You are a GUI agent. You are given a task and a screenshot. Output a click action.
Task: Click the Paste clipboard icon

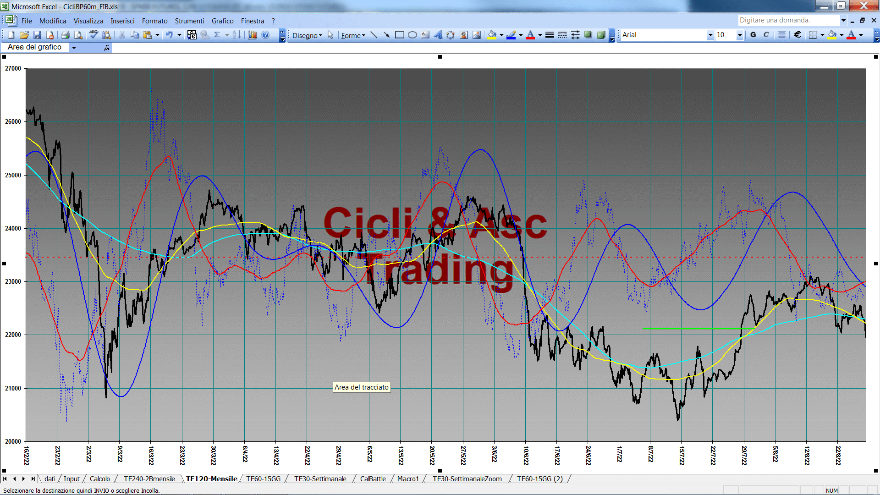148,35
